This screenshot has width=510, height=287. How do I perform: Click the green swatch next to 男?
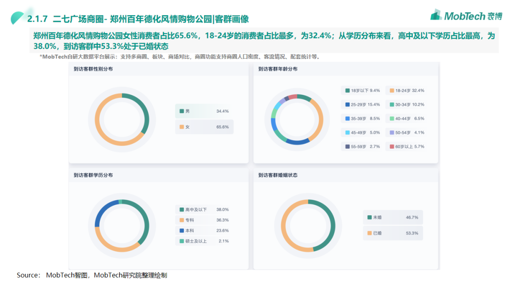(182, 111)
